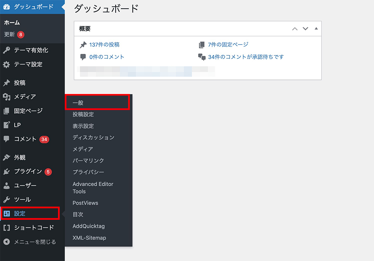Screen dimensions: 374x261
Task: Click the brackets icon beside ショートコード
Action: (7, 228)
